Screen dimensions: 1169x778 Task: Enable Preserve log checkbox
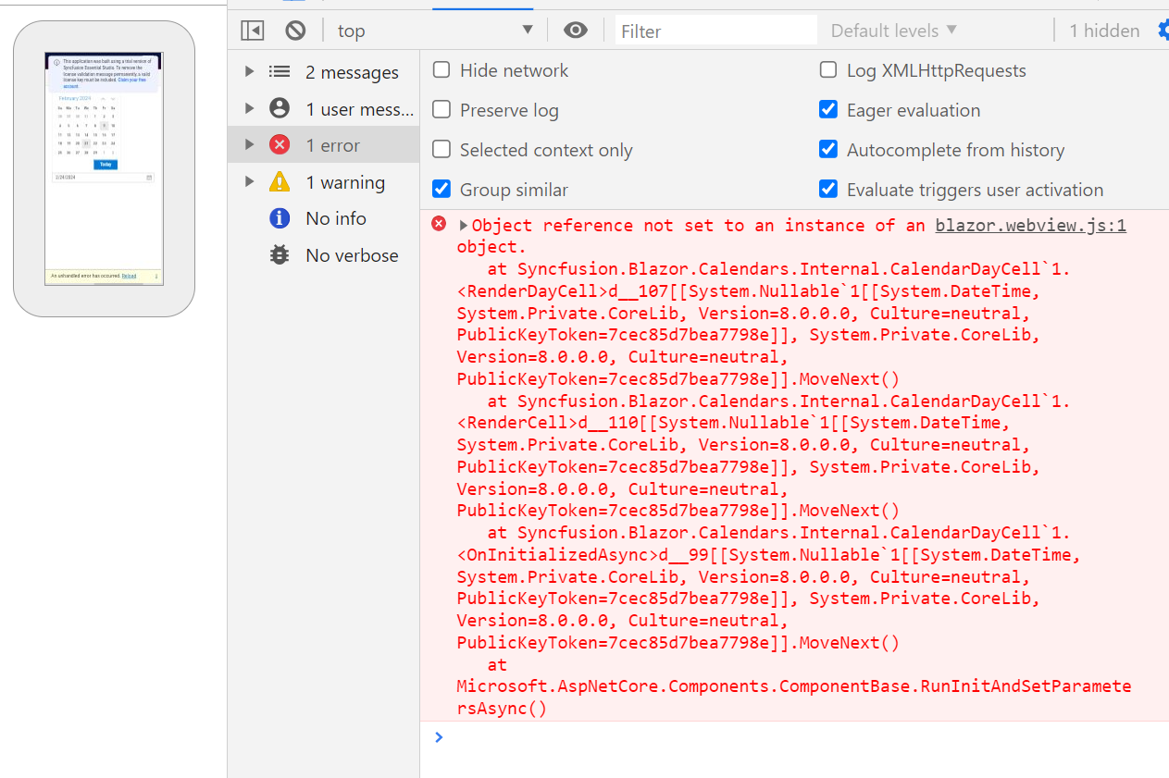(x=442, y=110)
